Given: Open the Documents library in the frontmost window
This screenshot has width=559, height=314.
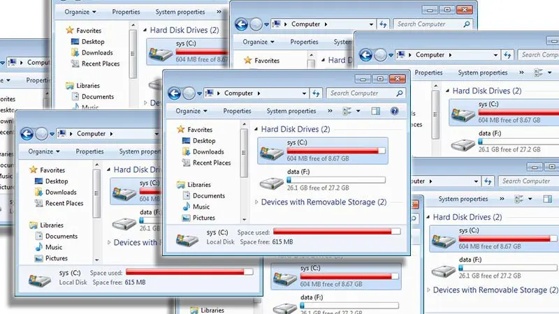Looking at the screenshot, I should point(209,195).
